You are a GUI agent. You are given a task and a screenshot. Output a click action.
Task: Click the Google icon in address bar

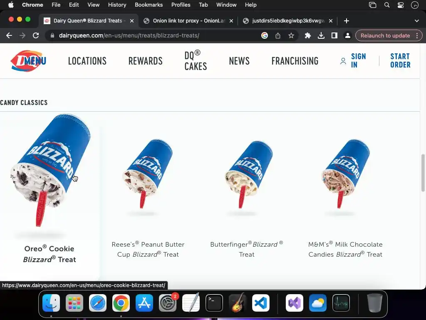[x=264, y=35]
